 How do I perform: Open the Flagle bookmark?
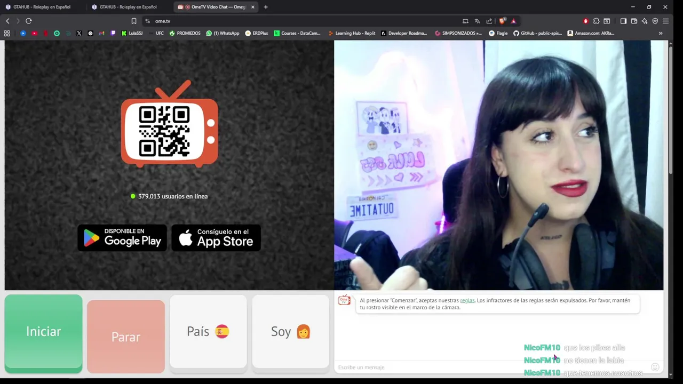tap(498, 33)
